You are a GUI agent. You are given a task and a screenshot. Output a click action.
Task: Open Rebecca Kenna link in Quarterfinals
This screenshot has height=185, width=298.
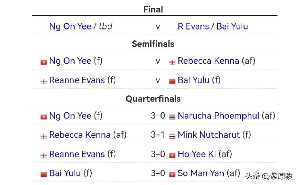tap(80, 135)
